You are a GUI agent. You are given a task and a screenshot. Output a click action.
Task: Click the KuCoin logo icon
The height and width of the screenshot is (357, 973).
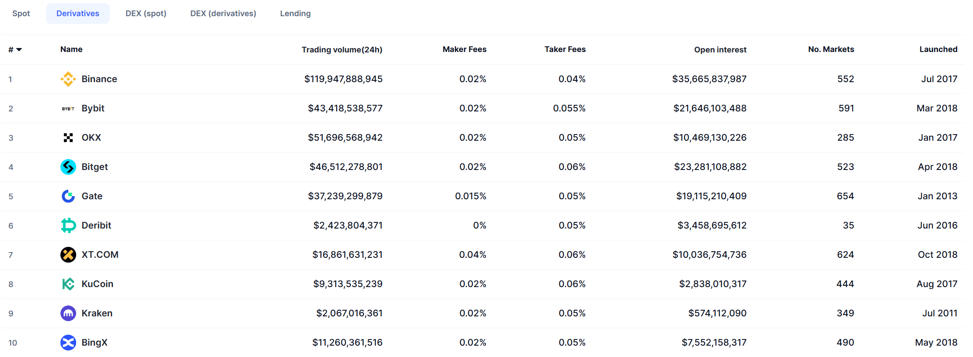tap(68, 284)
